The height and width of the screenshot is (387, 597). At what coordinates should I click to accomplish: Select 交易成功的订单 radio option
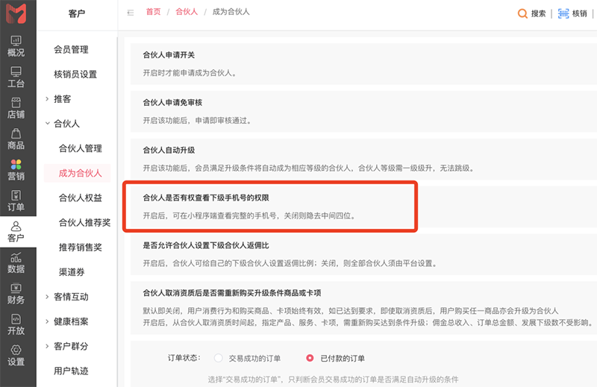218,358
